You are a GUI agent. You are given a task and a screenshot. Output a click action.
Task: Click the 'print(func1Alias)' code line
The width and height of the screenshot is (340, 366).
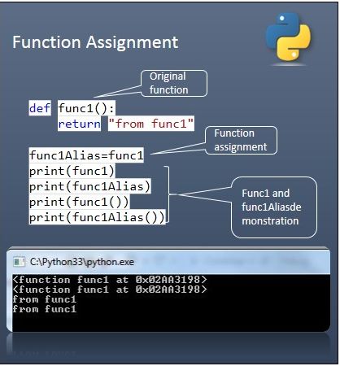pos(89,186)
